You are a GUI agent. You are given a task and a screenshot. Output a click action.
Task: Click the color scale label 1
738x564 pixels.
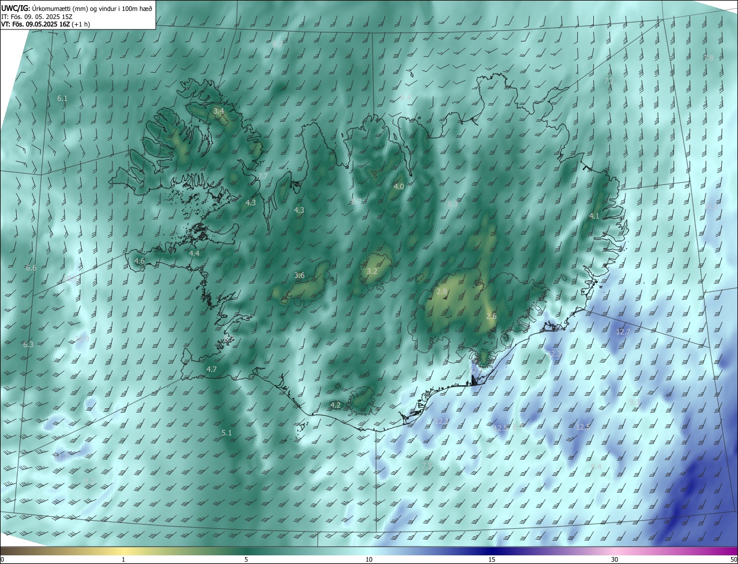coord(123,559)
